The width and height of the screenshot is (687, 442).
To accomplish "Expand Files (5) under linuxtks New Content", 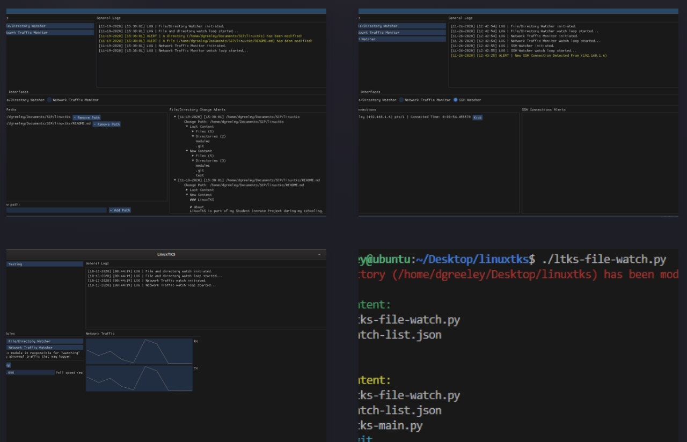I will click(193, 156).
